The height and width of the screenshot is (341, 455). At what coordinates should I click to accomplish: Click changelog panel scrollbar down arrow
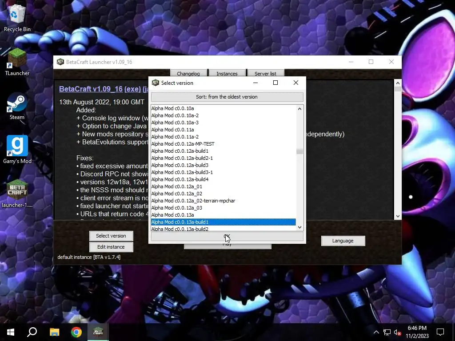point(398,216)
